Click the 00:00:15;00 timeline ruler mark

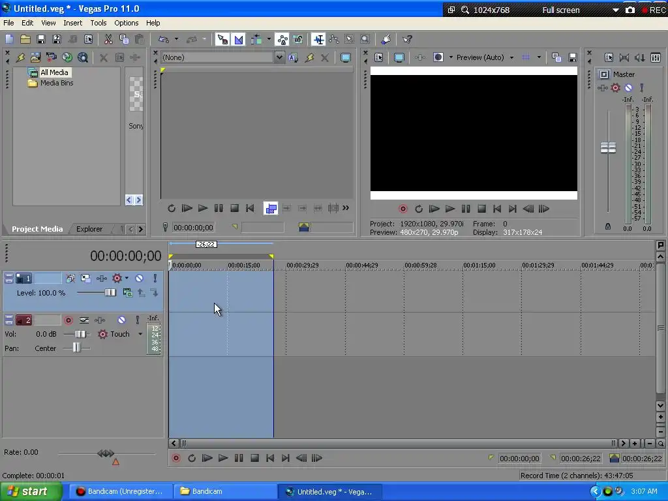tap(244, 266)
